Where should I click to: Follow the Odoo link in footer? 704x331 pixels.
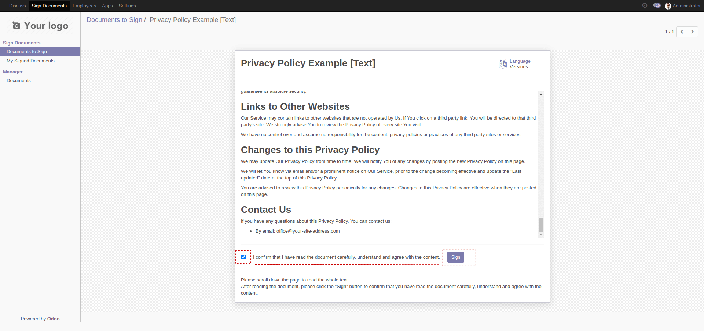tap(53, 319)
